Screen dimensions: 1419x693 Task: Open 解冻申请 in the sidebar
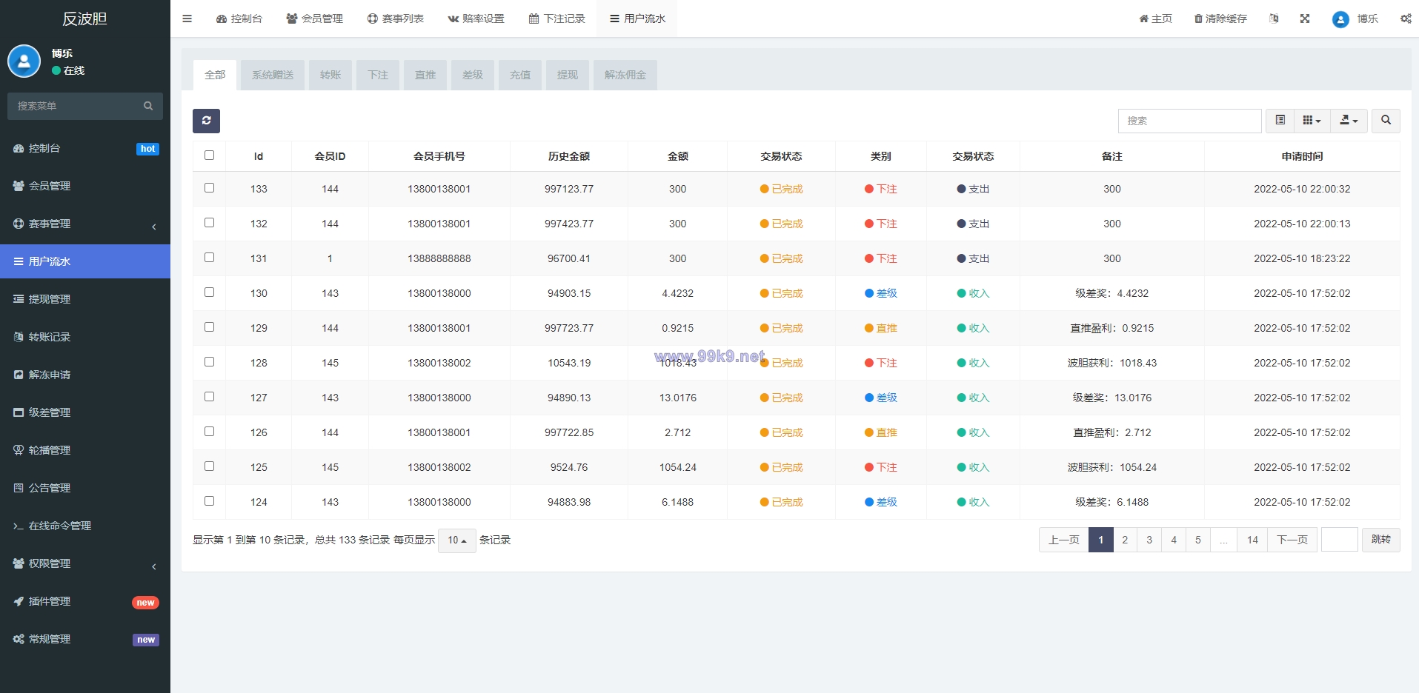point(85,375)
